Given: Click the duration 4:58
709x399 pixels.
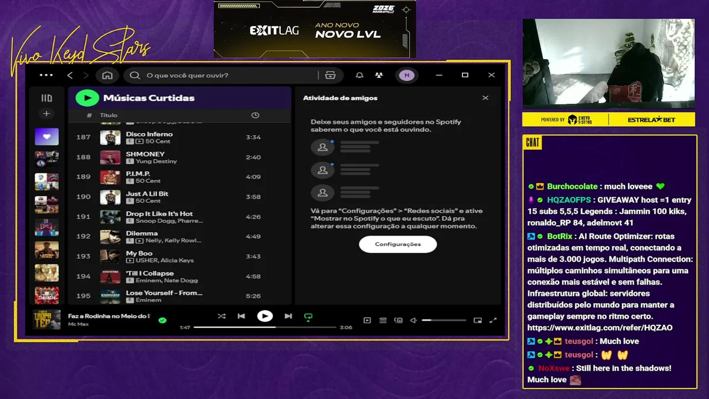Looking at the screenshot, I should [253, 277].
